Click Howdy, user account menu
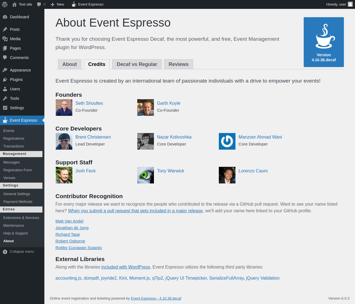This screenshot has height=304, width=355. (x=339, y=4)
